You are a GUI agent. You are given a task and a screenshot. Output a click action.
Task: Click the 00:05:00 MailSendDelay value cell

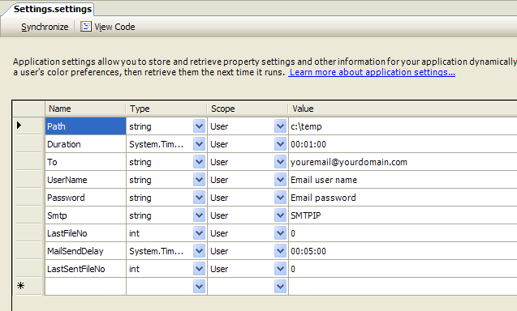point(403,251)
